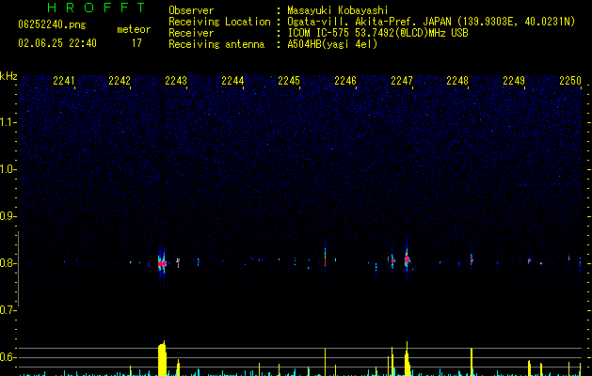
Task: Click the A504HB(yagi 4el) antenna text
Action: [332, 44]
